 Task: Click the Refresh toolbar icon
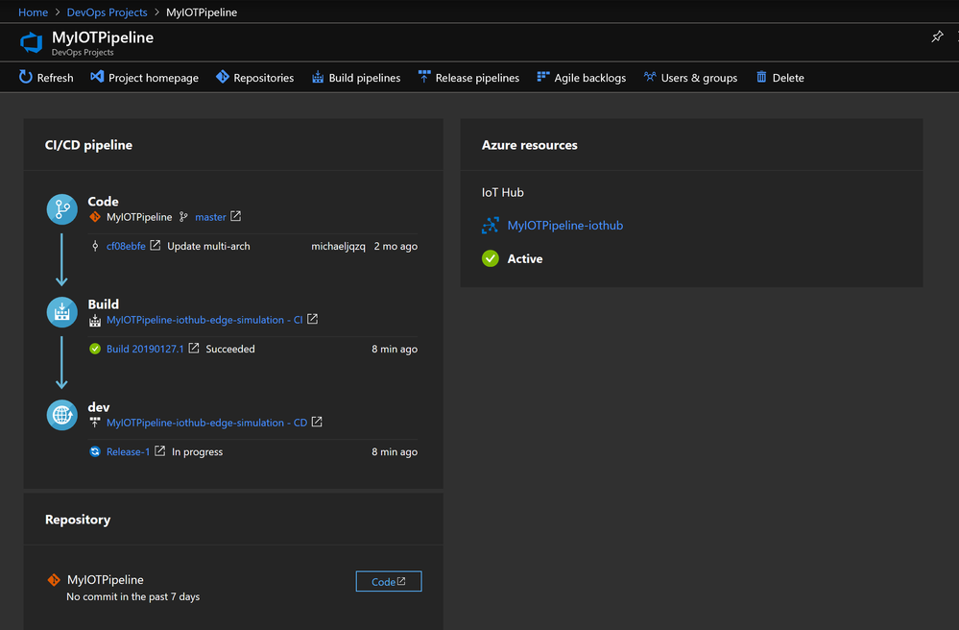(x=25, y=77)
